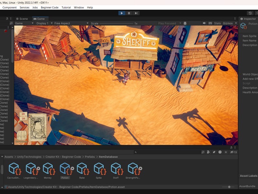
Task: Open the Window menu
Action: (x=79, y=7)
